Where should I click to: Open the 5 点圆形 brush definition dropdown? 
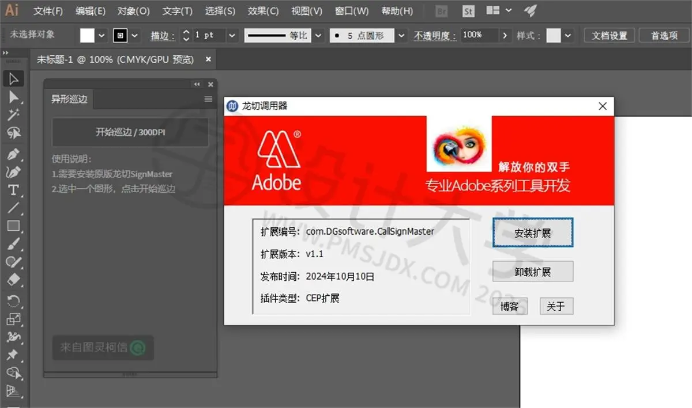401,35
